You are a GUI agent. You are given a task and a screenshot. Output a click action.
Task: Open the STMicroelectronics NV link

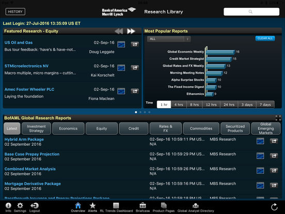(26, 66)
